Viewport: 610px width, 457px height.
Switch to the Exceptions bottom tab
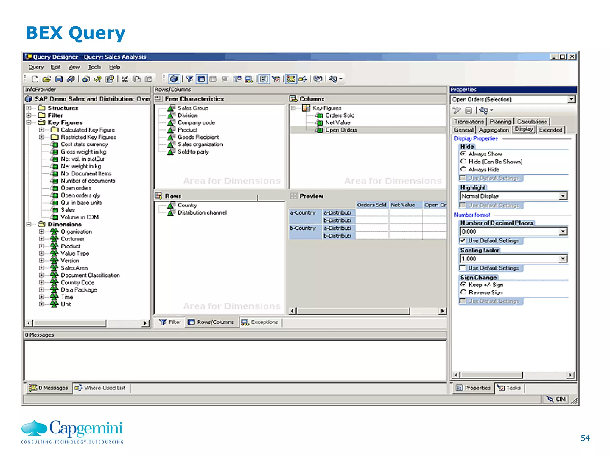click(260, 322)
